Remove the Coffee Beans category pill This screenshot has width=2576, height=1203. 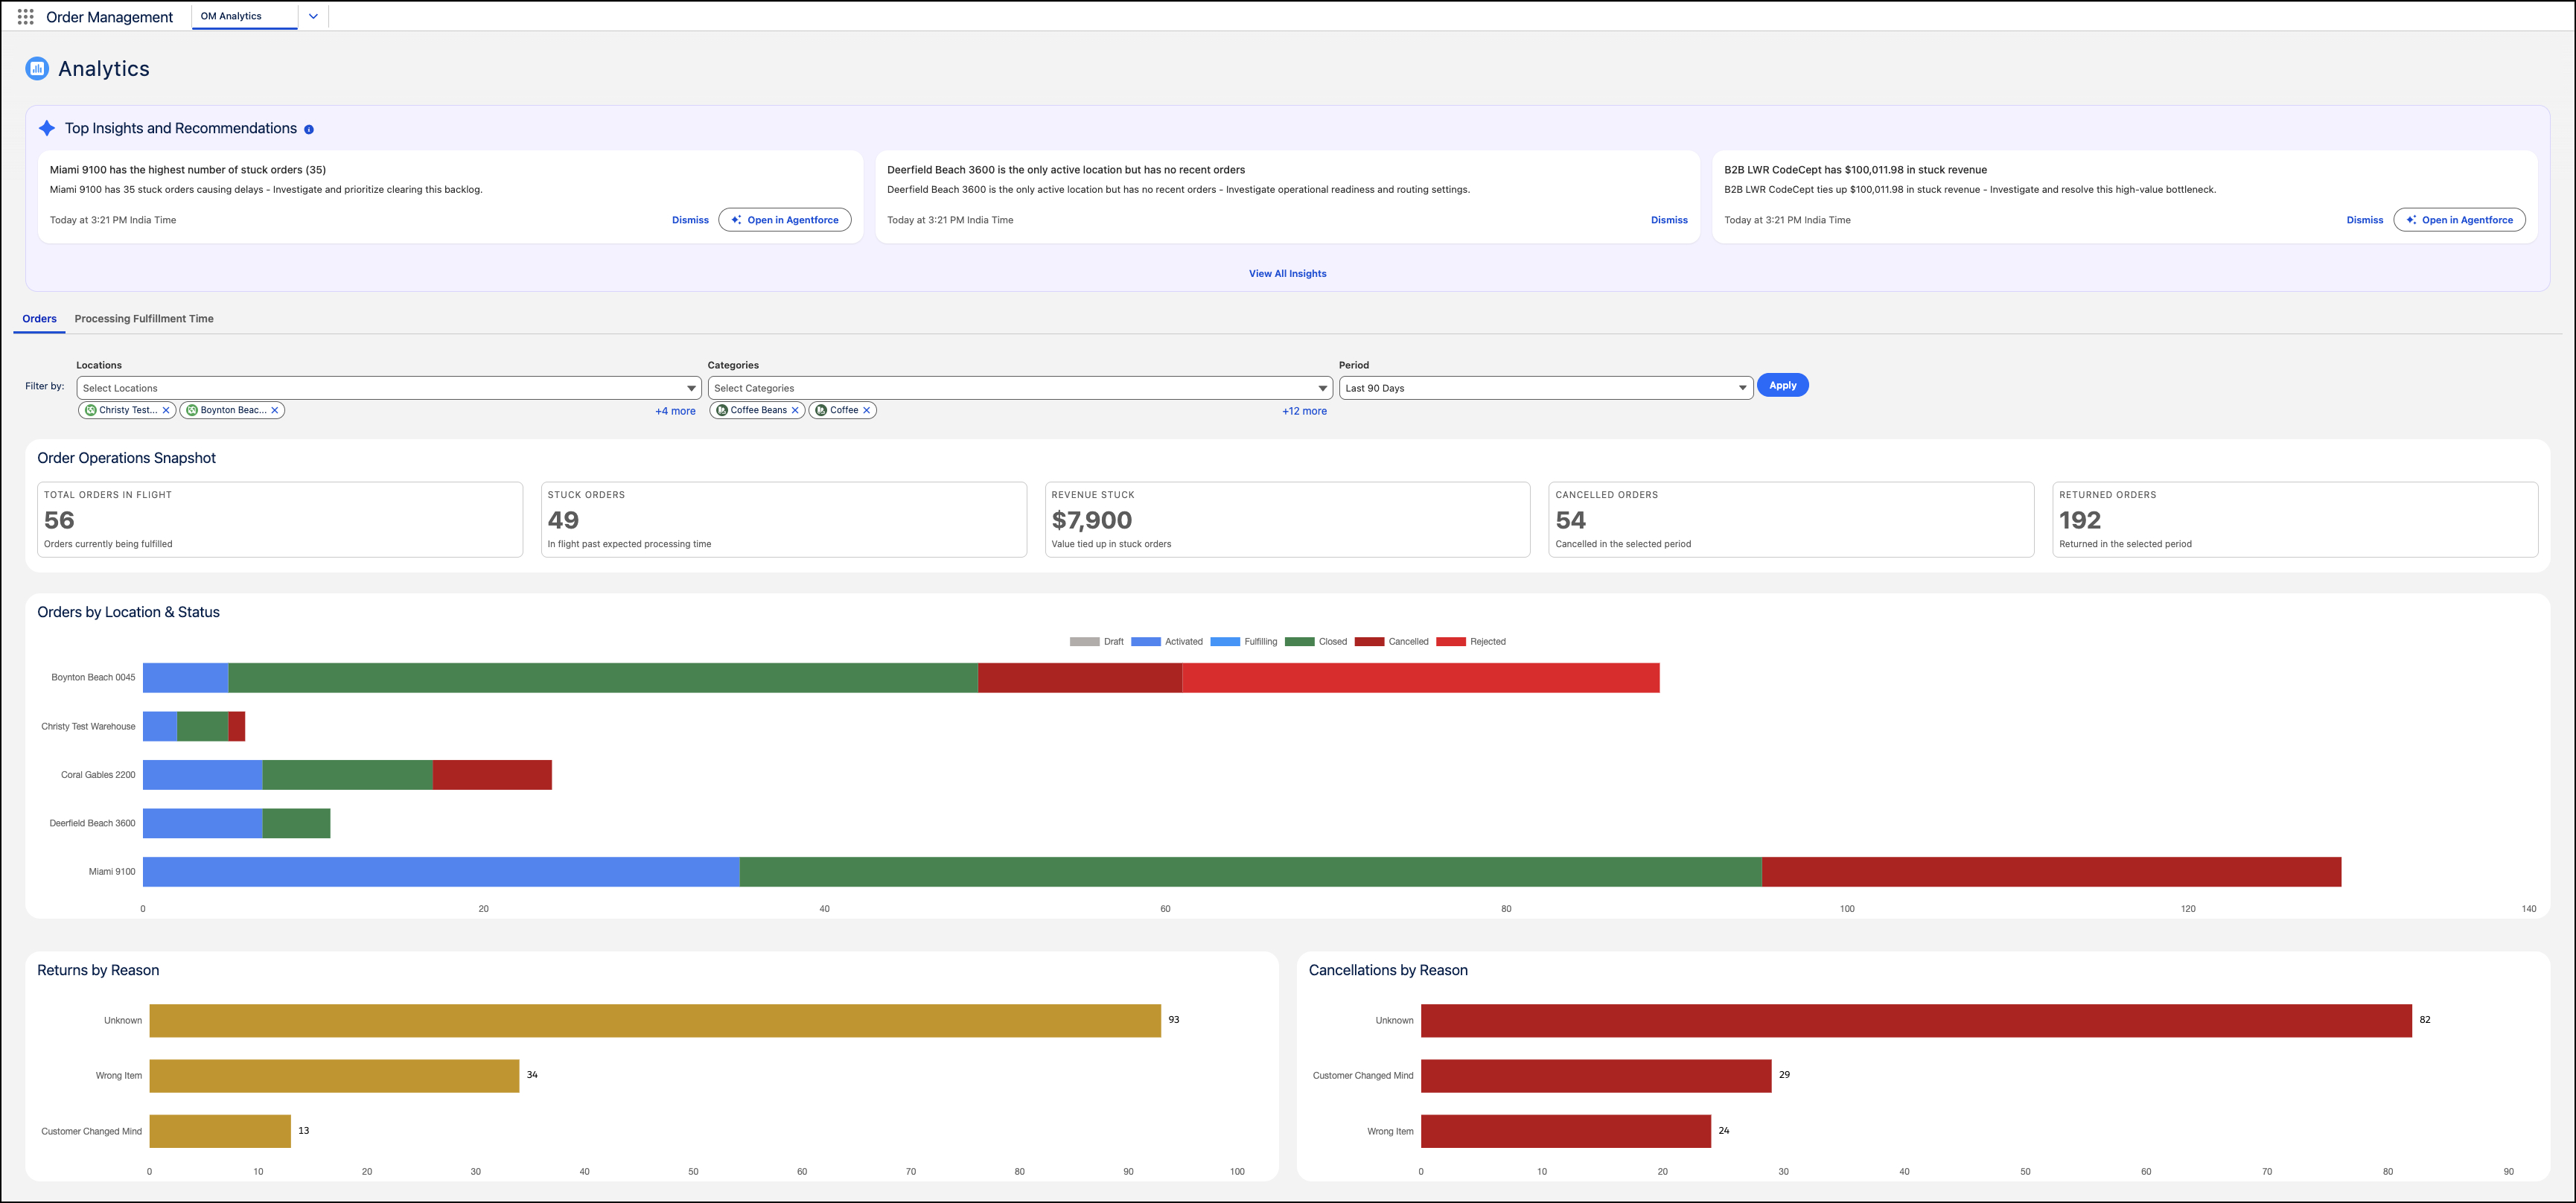coord(795,410)
